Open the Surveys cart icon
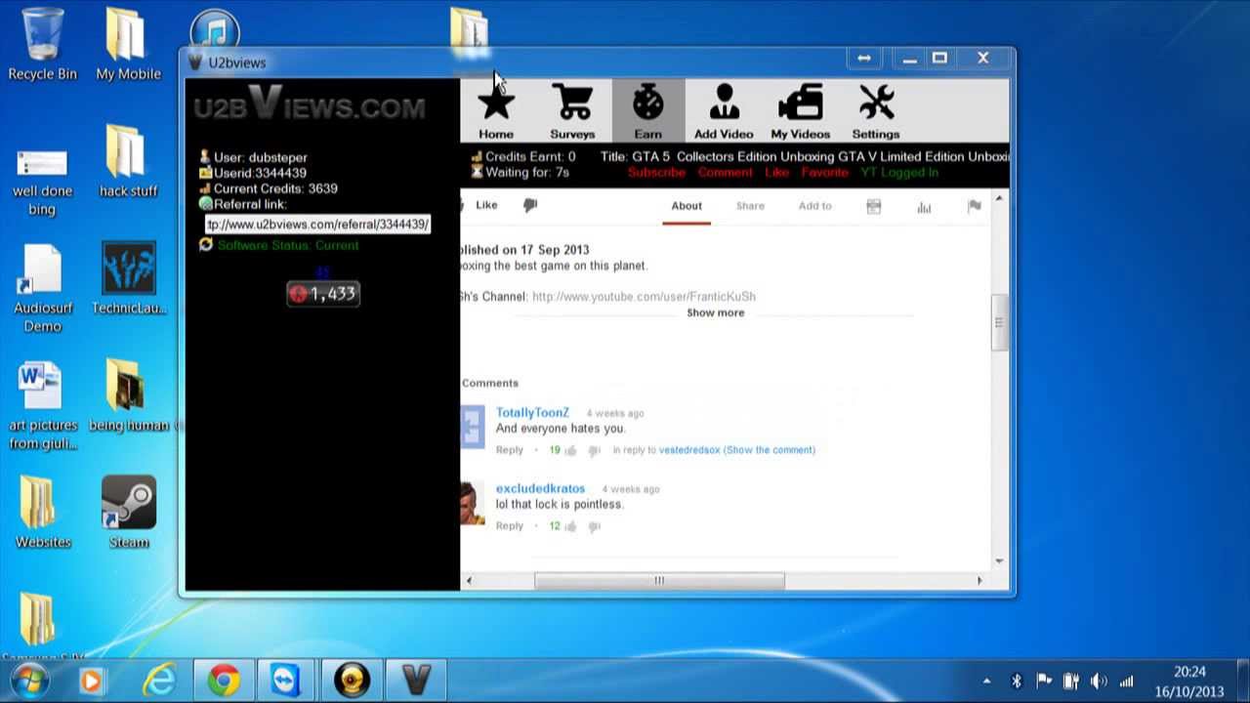This screenshot has width=1250, height=703. pyautogui.click(x=572, y=111)
